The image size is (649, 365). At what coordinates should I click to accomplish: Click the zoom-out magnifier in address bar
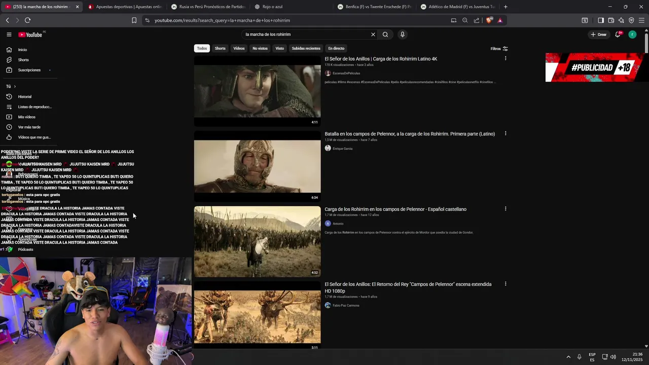click(x=465, y=20)
